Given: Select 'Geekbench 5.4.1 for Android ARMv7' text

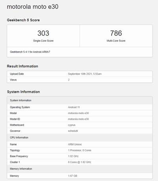Looking at the screenshot, I should pos(30,52).
